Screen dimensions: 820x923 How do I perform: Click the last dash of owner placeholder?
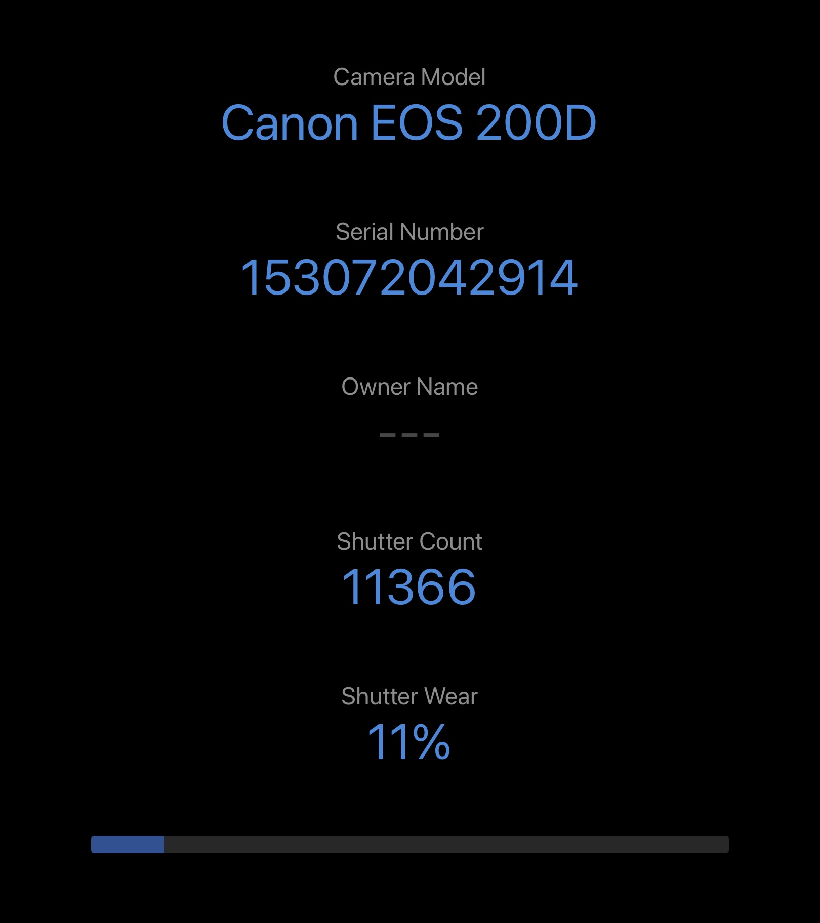coord(431,435)
